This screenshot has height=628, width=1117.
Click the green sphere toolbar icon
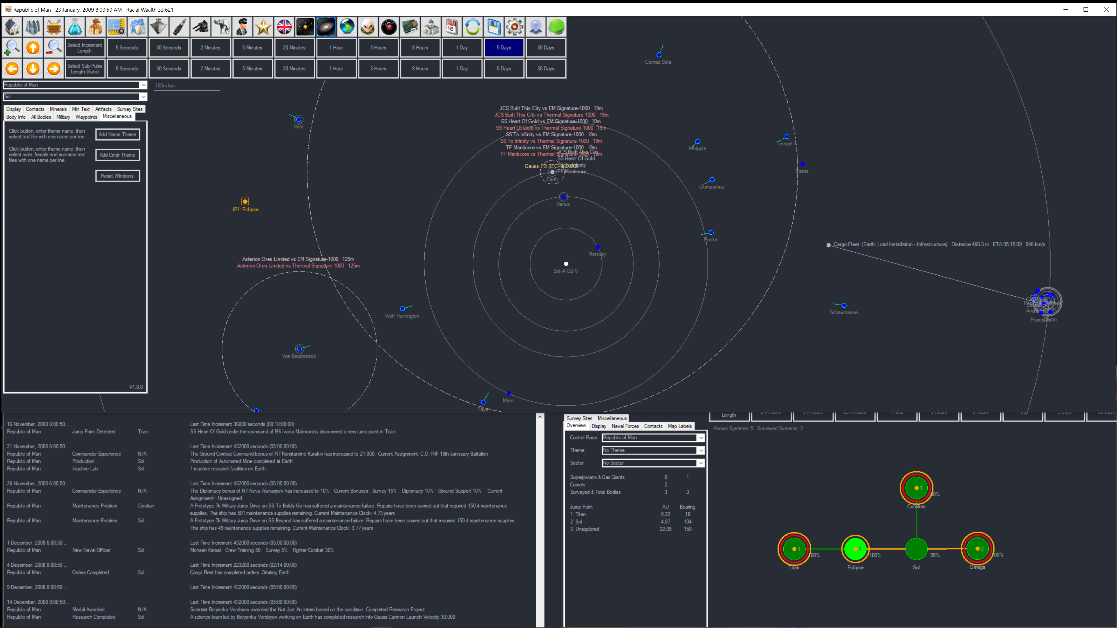pyautogui.click(x=556, y=27)
